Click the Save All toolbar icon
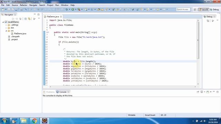Viewport: 221px width, 124px height. [12, 9]
